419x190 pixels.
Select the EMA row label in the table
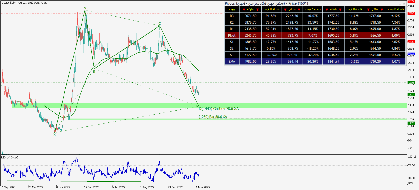pos(232,61)
